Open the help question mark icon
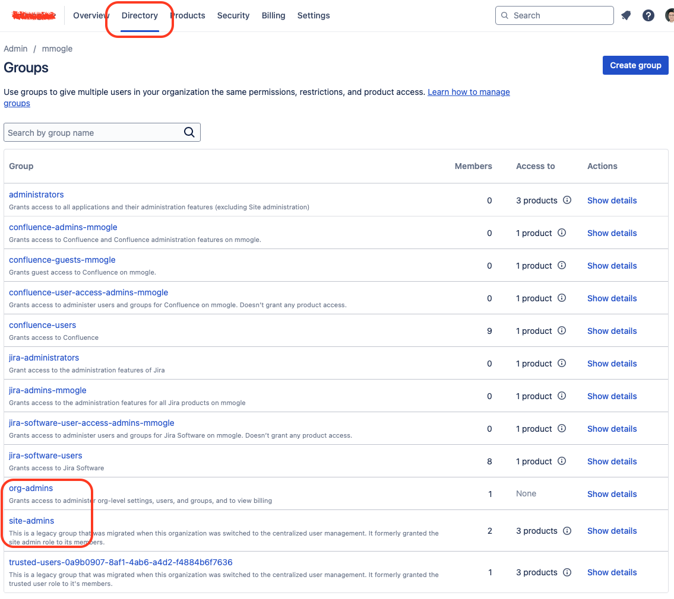The height and width of the screenshot is (599, 674). 648,16
